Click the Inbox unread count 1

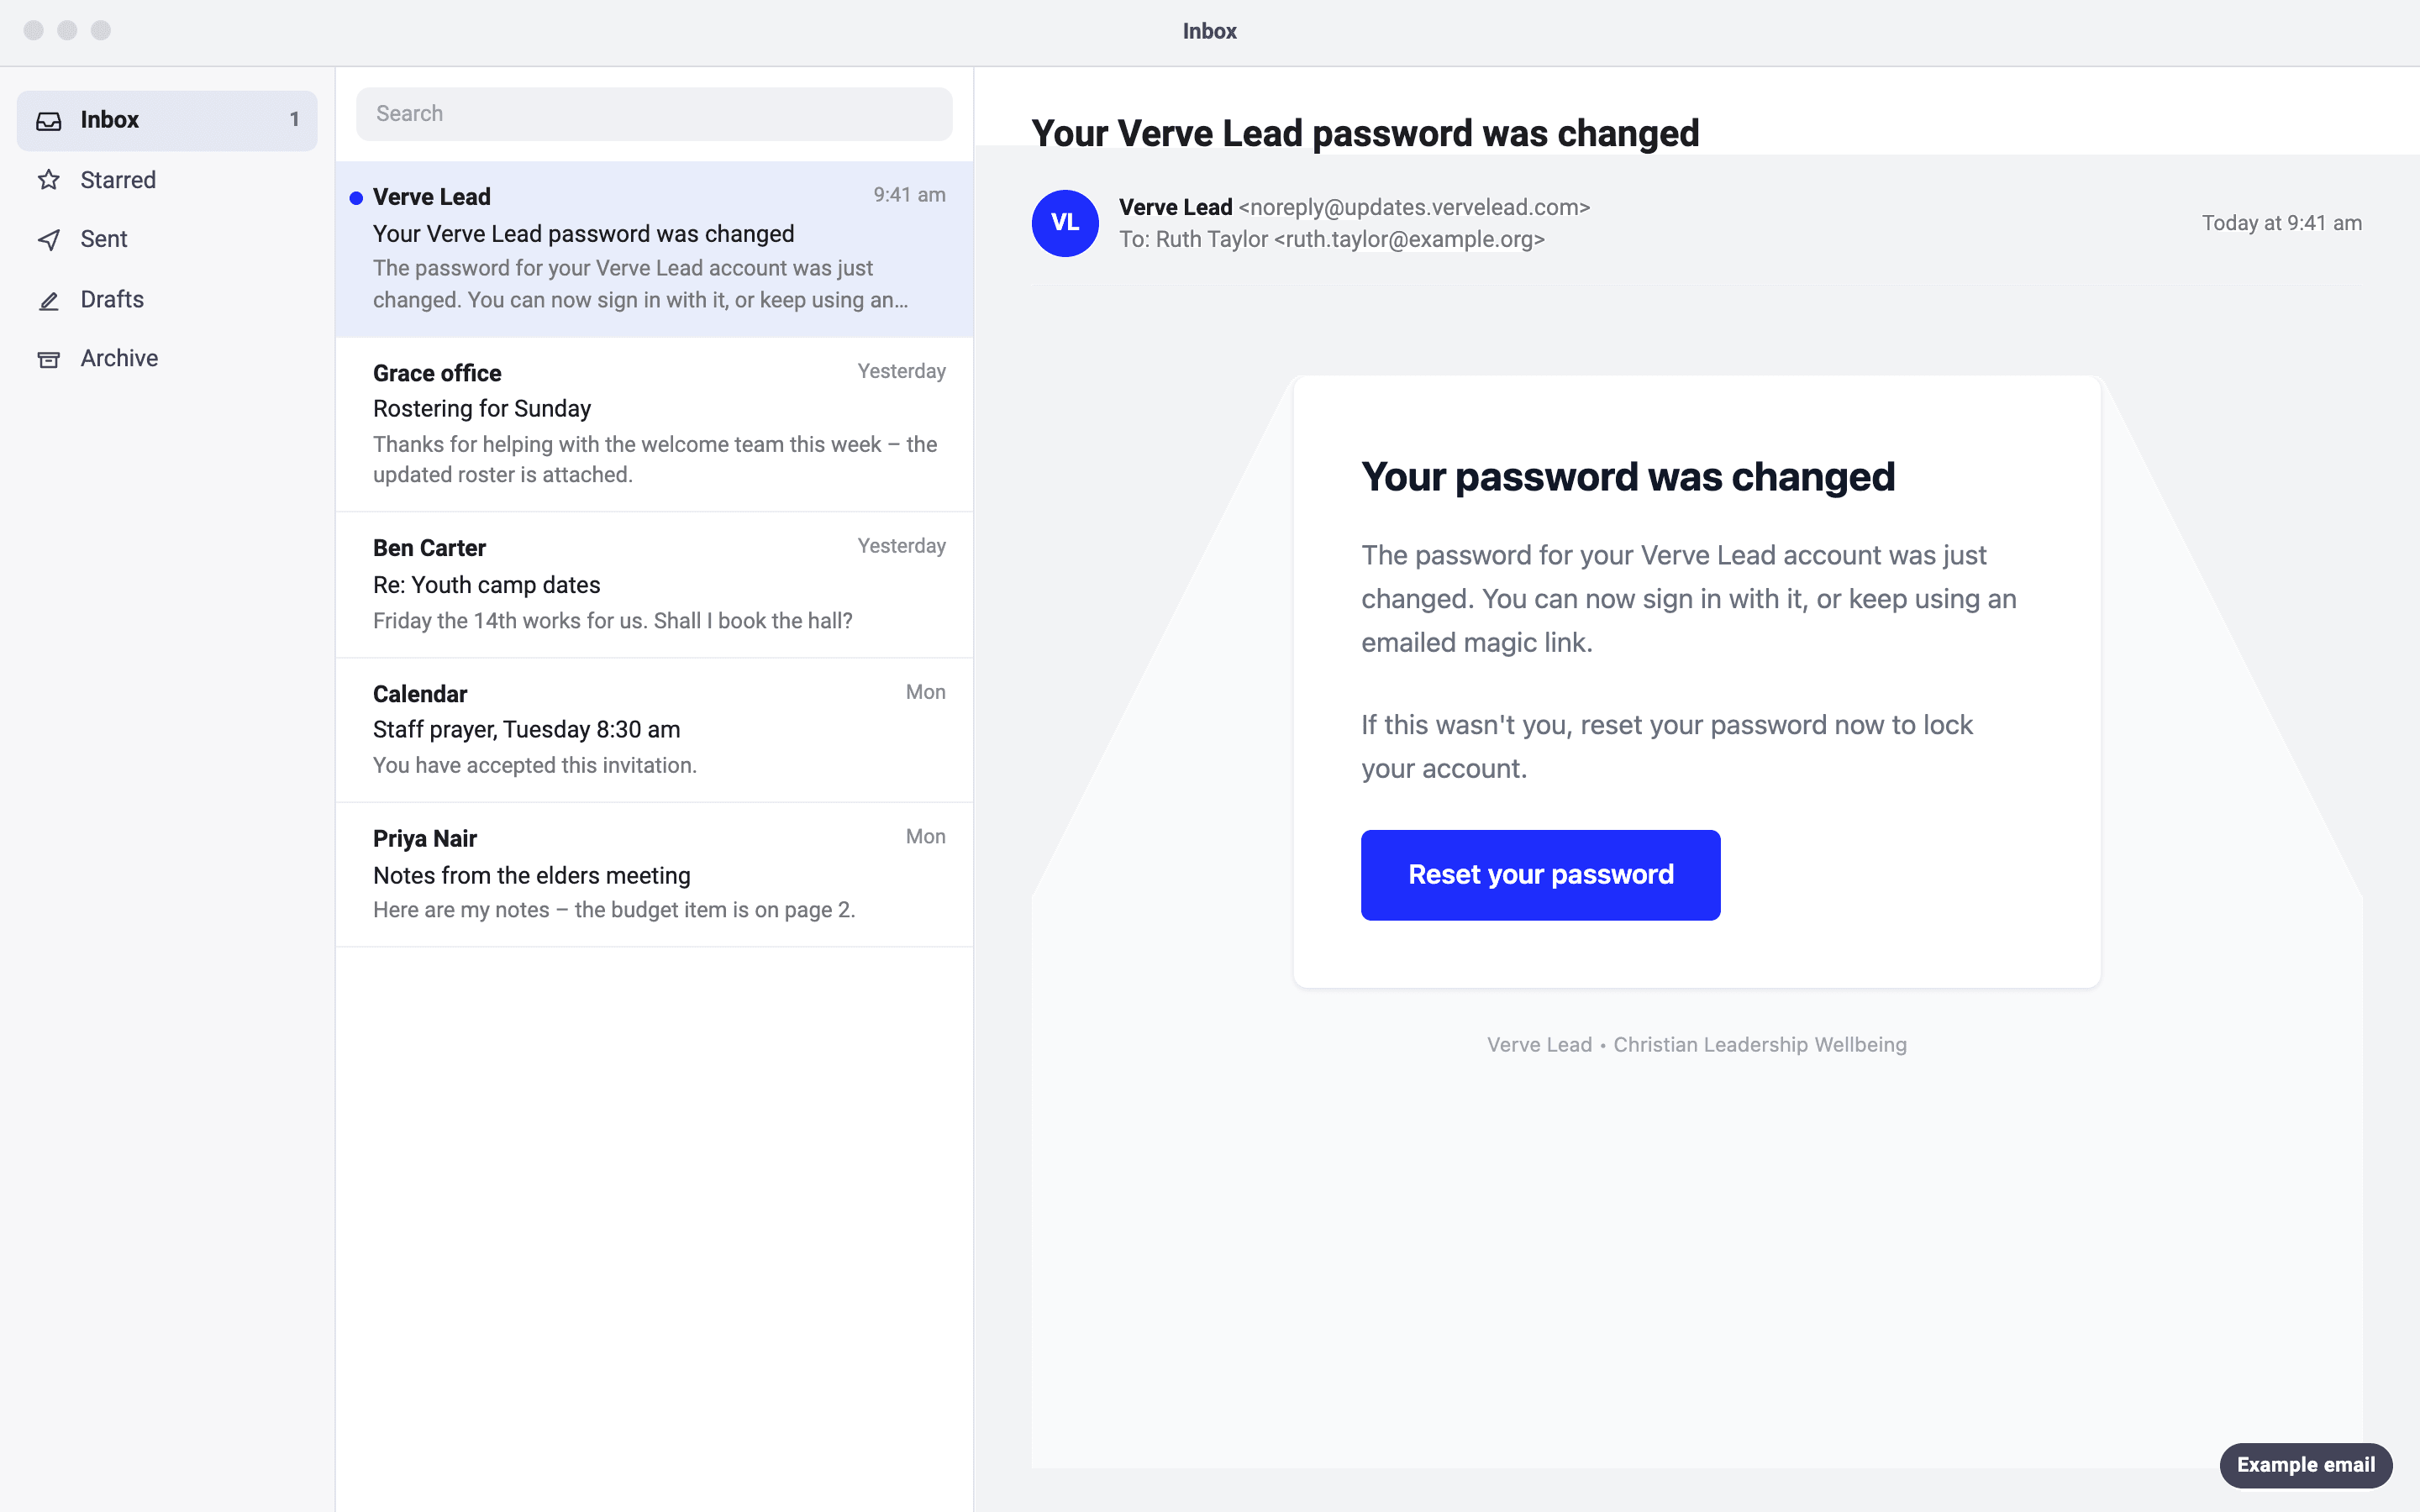click(x=294, y=120)
